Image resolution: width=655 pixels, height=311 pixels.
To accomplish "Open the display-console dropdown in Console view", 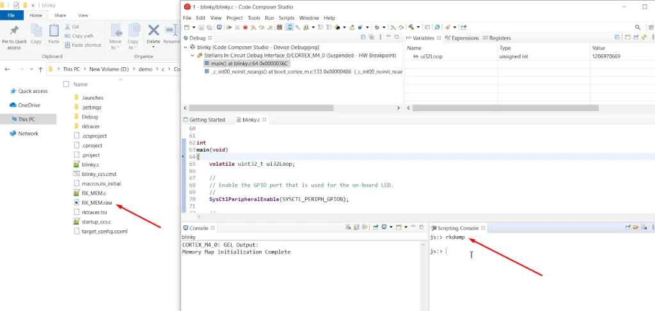I will coord(391,227).
